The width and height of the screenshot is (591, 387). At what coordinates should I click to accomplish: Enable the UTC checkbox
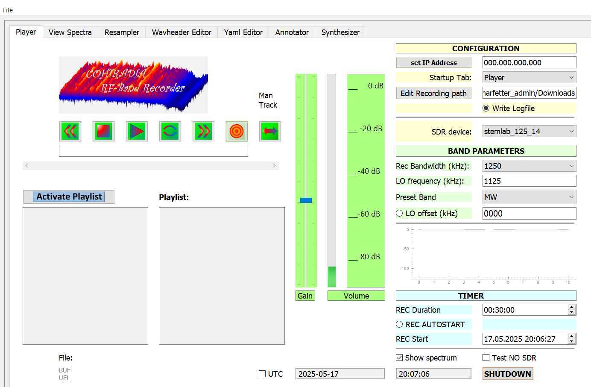coord(262,374)
